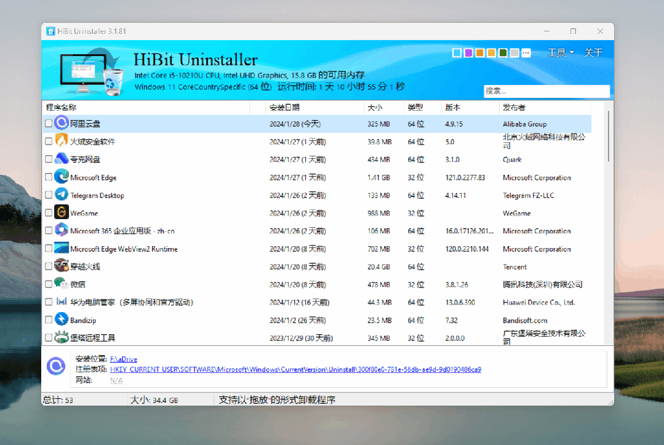Click the 华为电脑管家 icon
This screenshot has width=664, height=445.
coord(62,302)
